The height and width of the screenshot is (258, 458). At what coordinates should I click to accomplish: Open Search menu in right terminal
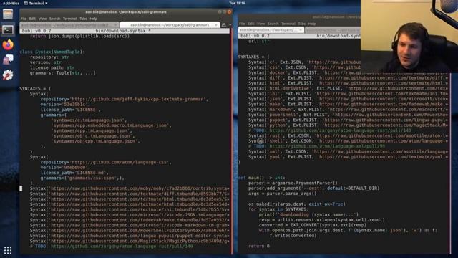(273, 24)
